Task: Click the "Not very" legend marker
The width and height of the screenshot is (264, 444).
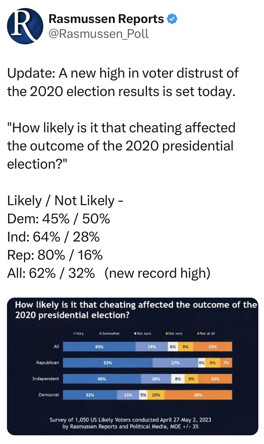Action: (167, 334)
